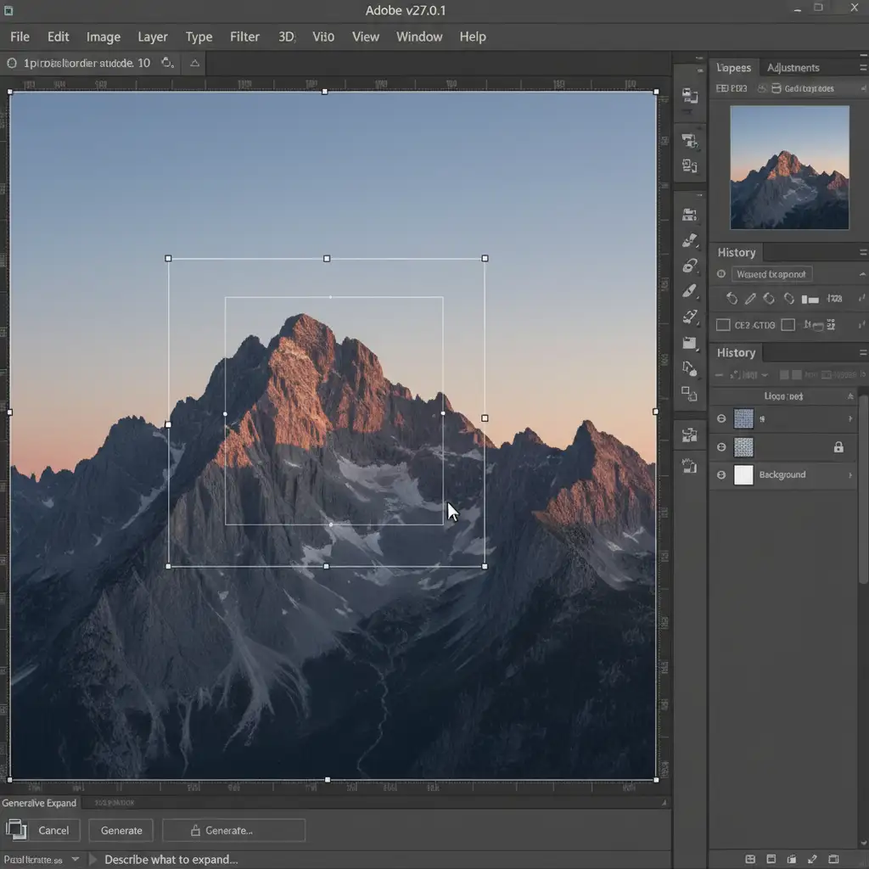This screenshot has width=869, height=869.
Task: Switch to the Adjustments tab
Action: click(793, 68)
